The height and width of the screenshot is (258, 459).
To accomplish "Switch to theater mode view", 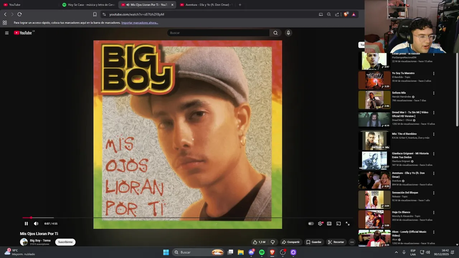I will [329, 224].
